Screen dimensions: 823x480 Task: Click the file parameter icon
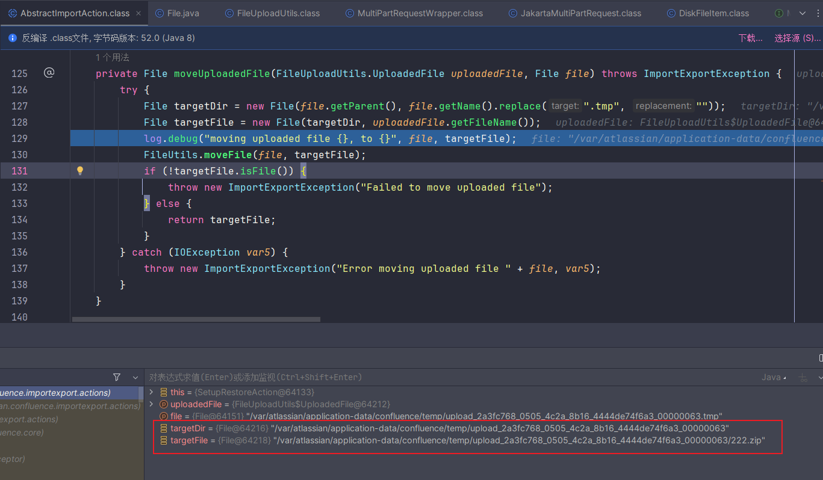click(163, 416)
